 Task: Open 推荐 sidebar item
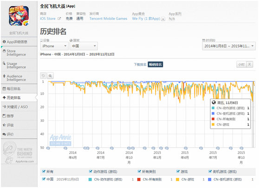[x=19, y=116]
